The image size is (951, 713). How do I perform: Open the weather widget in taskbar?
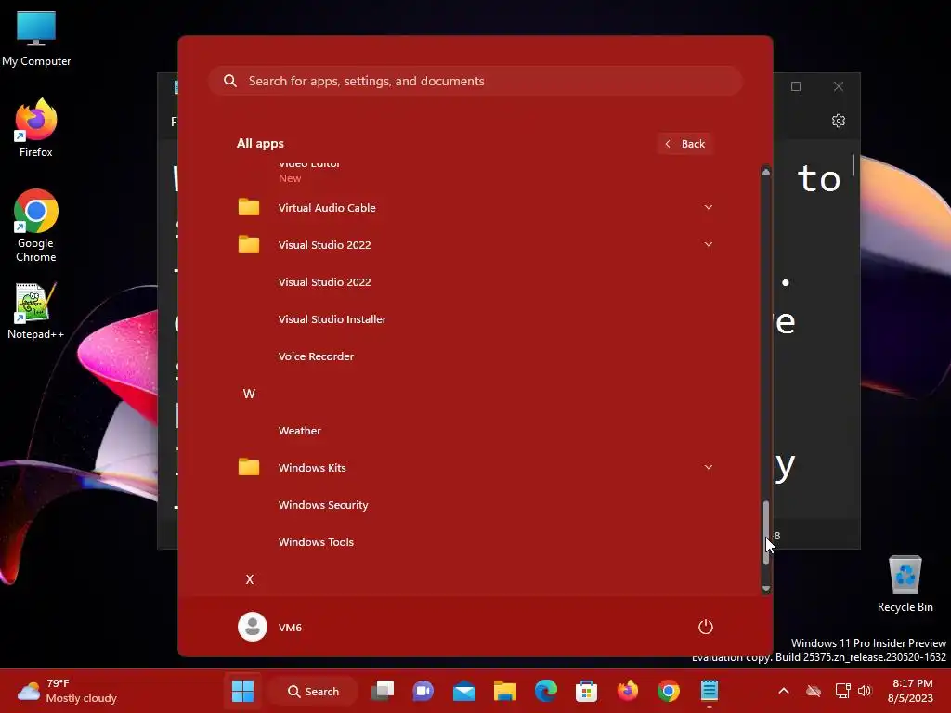tap(67, 691)
